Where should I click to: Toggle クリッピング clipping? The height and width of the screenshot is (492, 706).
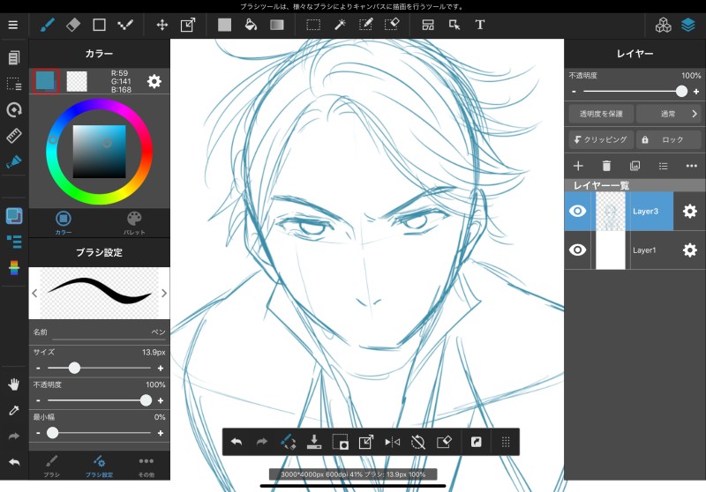click(601, 140)
